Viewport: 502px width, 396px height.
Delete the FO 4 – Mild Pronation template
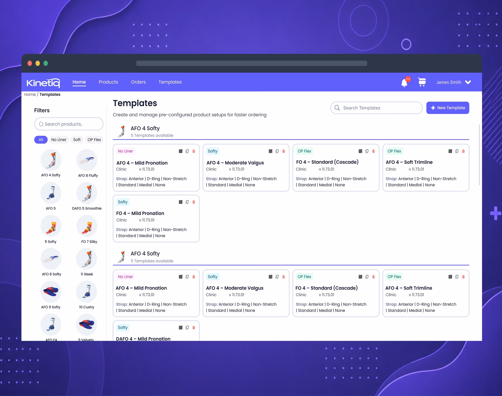click(194, 202)
